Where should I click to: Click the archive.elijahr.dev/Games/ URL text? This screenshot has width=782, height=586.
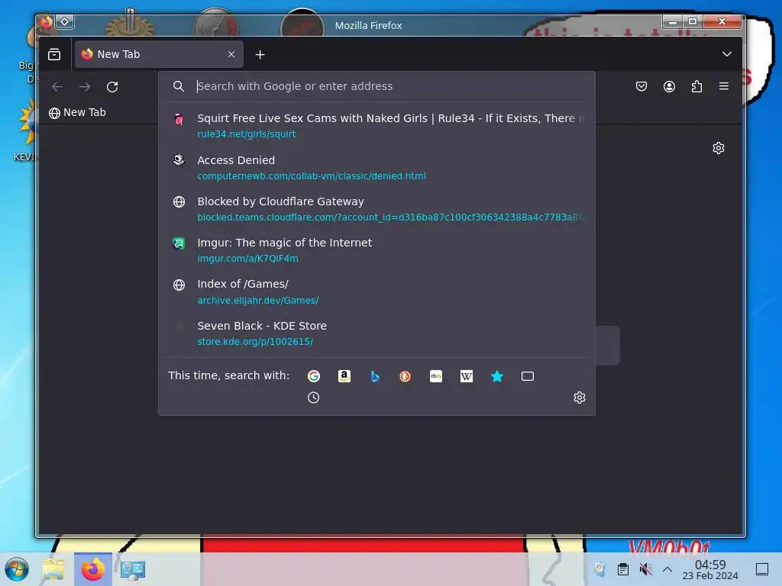(258, 301)
